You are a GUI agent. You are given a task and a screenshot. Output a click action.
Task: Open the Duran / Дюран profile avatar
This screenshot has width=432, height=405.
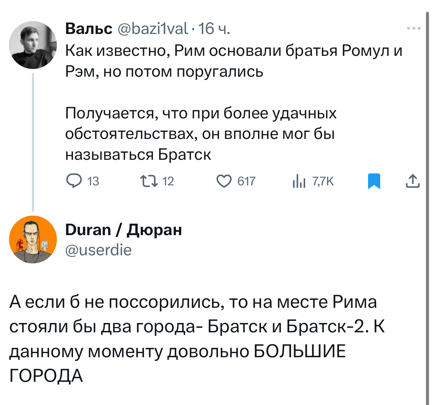(33, 240)
